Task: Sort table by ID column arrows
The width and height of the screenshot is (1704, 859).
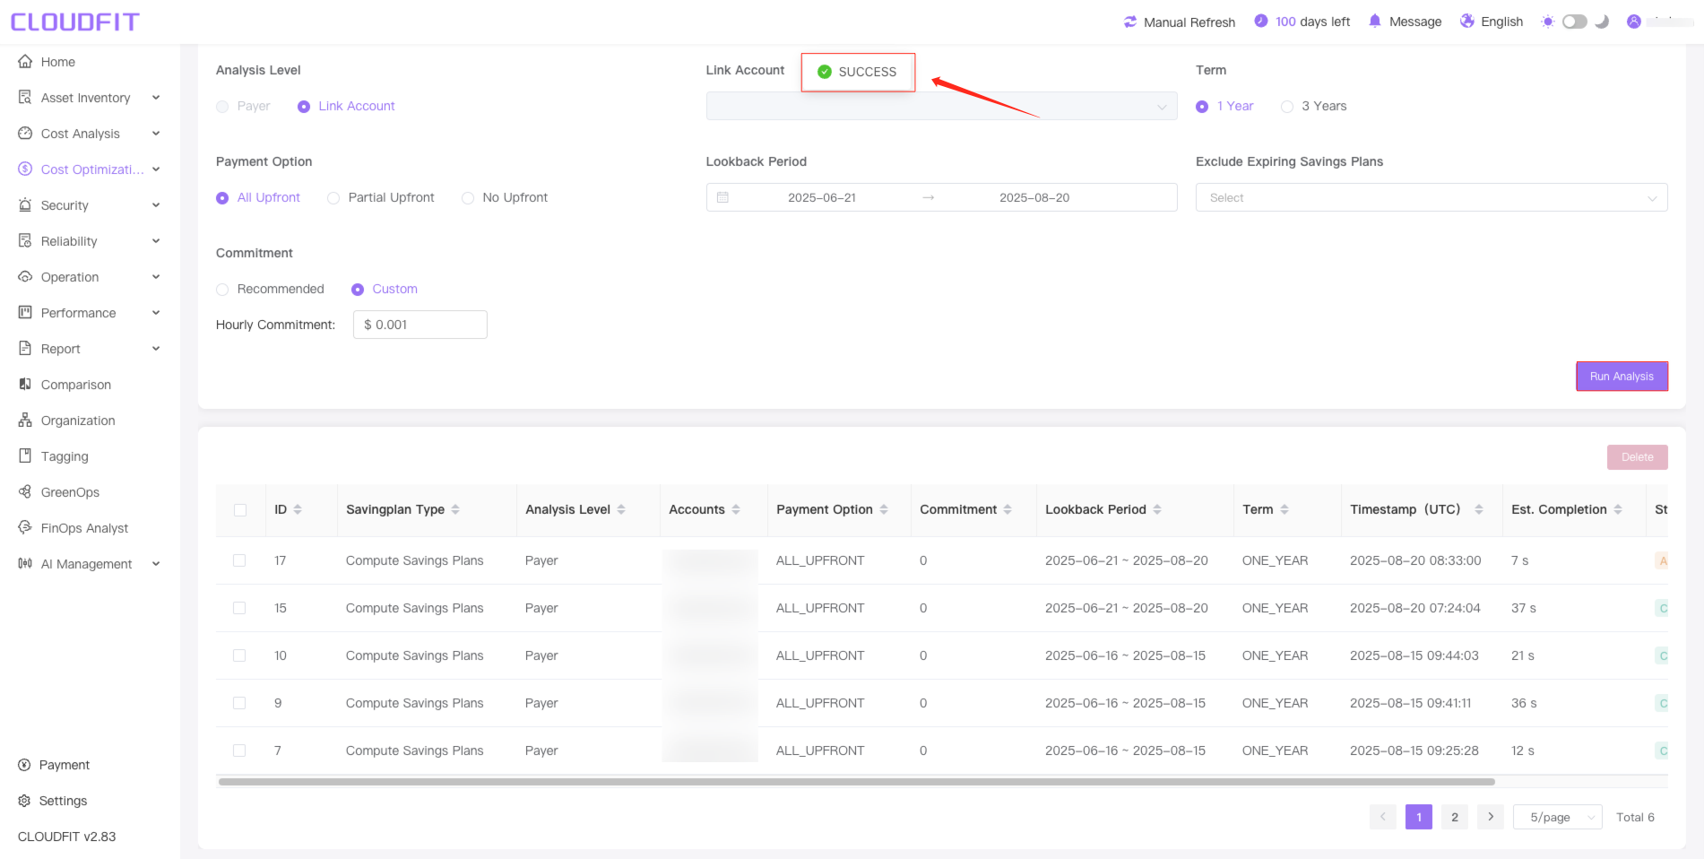Action: [298, 509]
